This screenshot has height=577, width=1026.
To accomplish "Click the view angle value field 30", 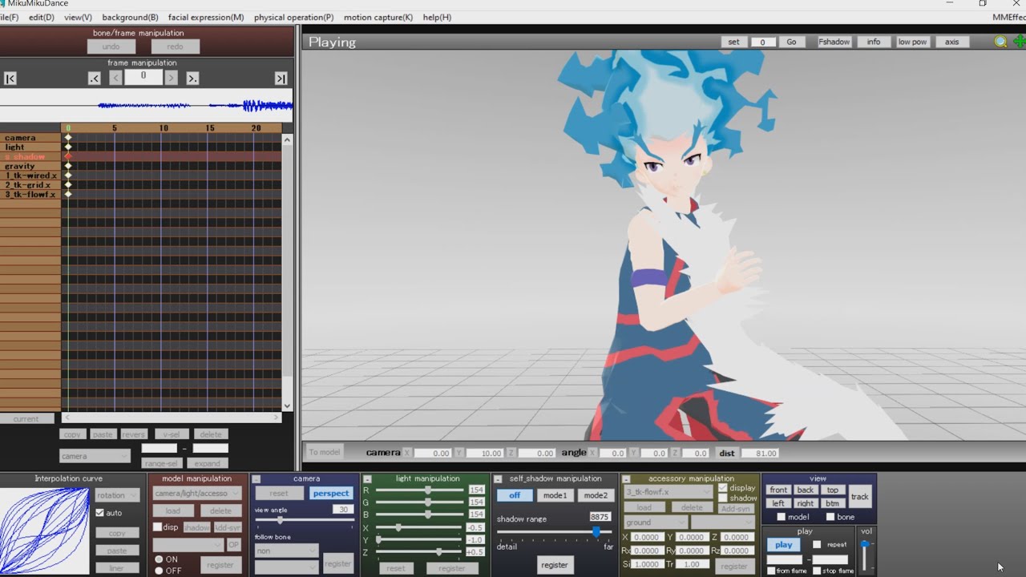I will [342, 510].
